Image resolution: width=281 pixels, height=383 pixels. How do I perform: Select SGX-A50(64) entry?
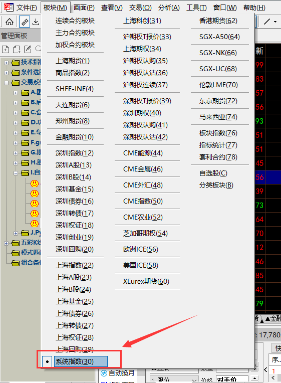[x=219, y=37]
